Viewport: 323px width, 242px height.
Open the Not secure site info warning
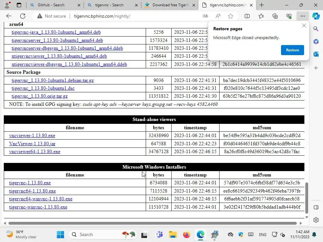click(51, 16)
